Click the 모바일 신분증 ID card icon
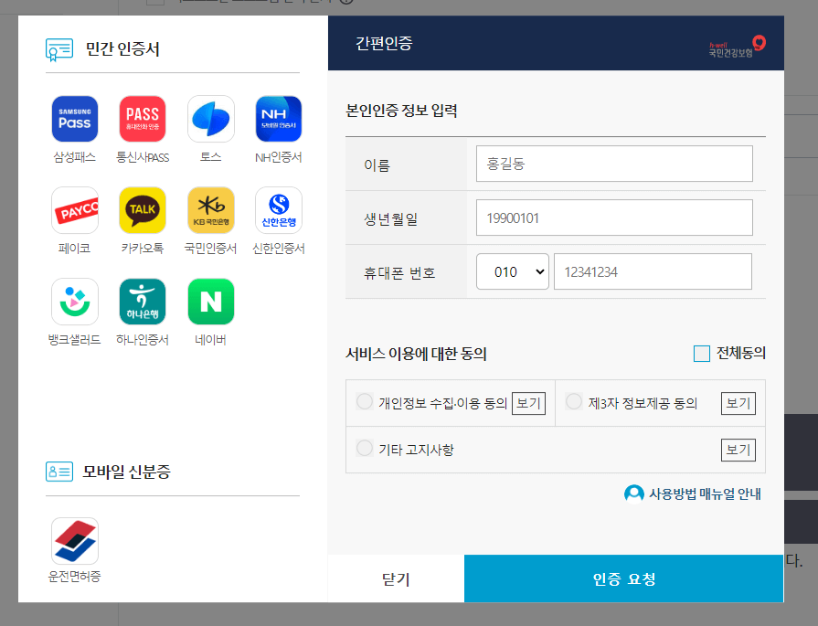The height and width of the screenshot is (626, 818). click(x=58, y=472)
